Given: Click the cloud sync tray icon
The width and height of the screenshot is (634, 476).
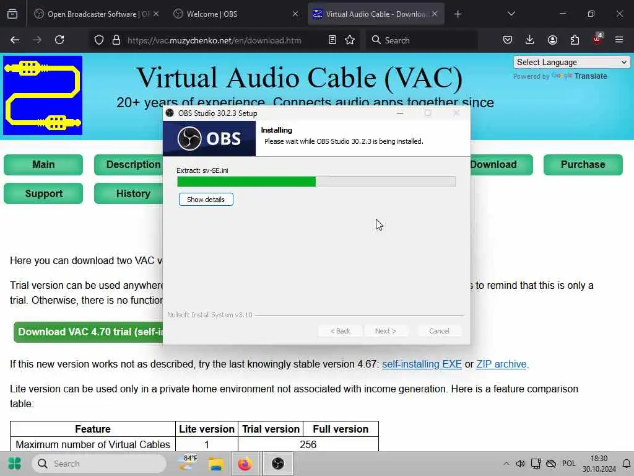Looking at the screenshot, I should tap(551, 464).
